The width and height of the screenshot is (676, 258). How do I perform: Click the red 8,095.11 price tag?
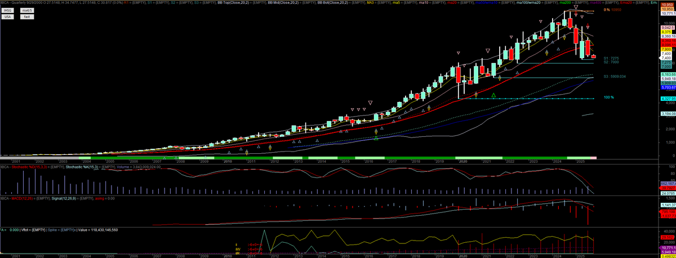(668, 45)
